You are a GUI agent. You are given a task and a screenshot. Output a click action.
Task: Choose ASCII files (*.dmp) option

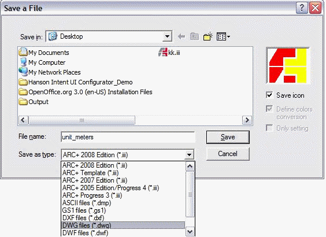[123, 203]
